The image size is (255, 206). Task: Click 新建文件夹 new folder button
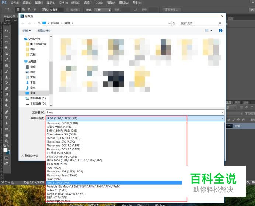tap(44, 31)
